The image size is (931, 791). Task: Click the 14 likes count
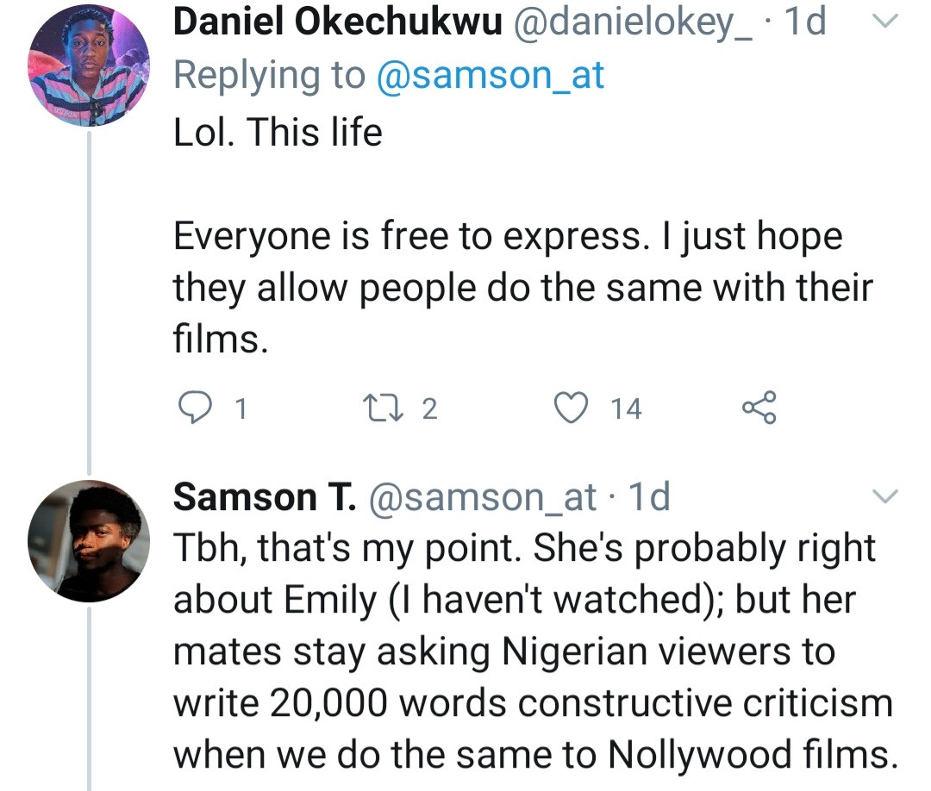[627, 408]
